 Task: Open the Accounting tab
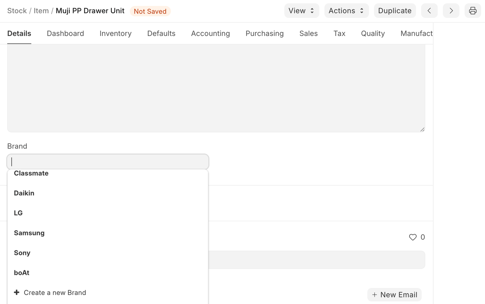pos(210,33)
